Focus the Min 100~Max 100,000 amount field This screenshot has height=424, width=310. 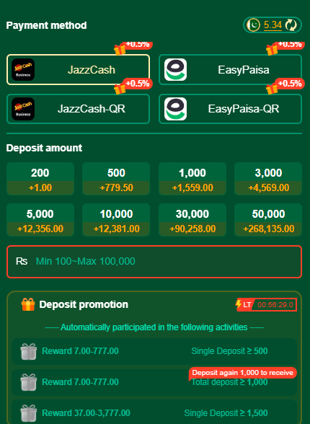[x=154, y=262]
